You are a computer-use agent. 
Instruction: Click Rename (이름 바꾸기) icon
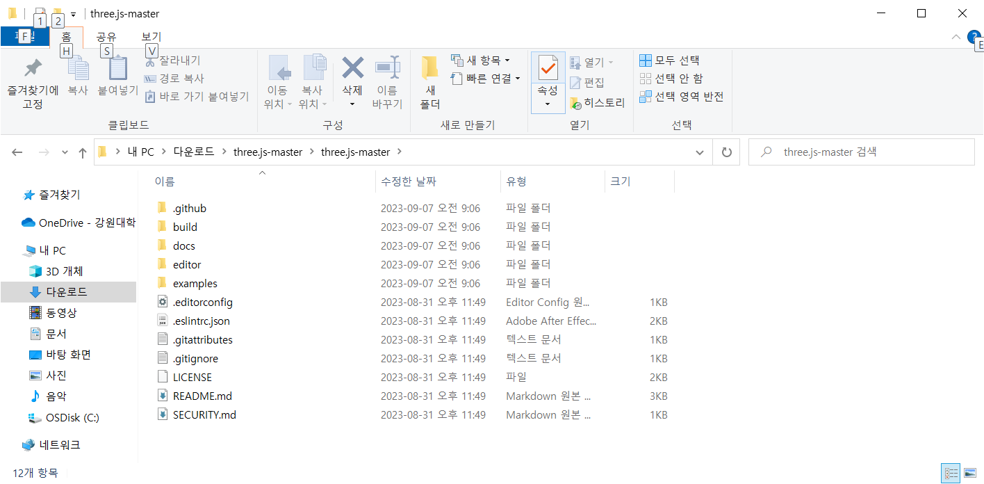387,68
